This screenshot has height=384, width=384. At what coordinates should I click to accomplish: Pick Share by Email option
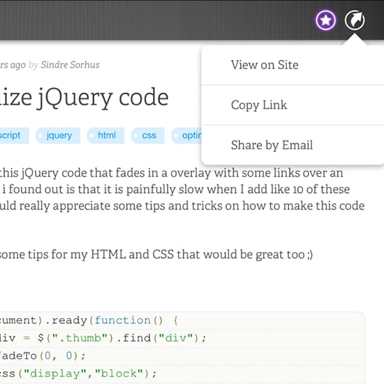click(x=293, y=145)
